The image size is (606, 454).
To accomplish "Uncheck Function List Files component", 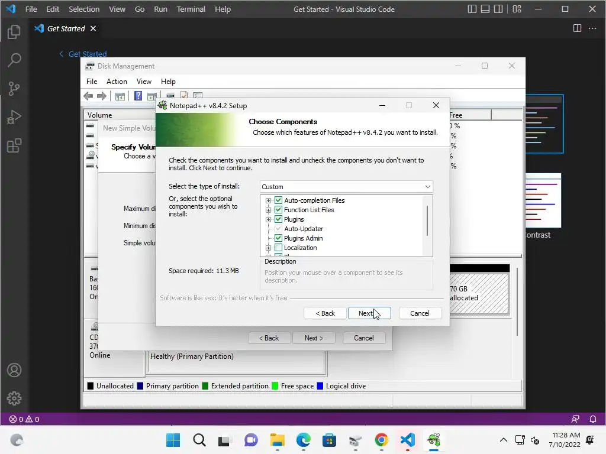I will [x=278, y=210].
